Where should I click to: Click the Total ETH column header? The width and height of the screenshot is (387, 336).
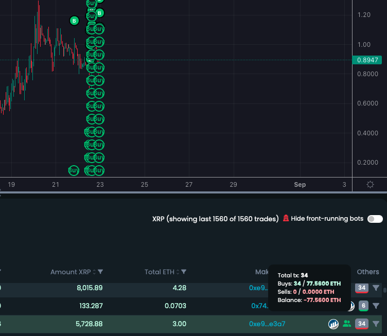click(160, 272)
